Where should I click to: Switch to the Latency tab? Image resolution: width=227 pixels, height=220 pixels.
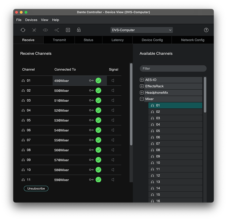point(117,40)
